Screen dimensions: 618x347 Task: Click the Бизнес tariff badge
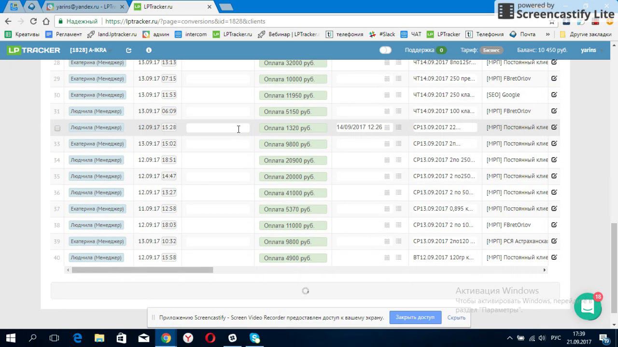click(x=492, y=50)
